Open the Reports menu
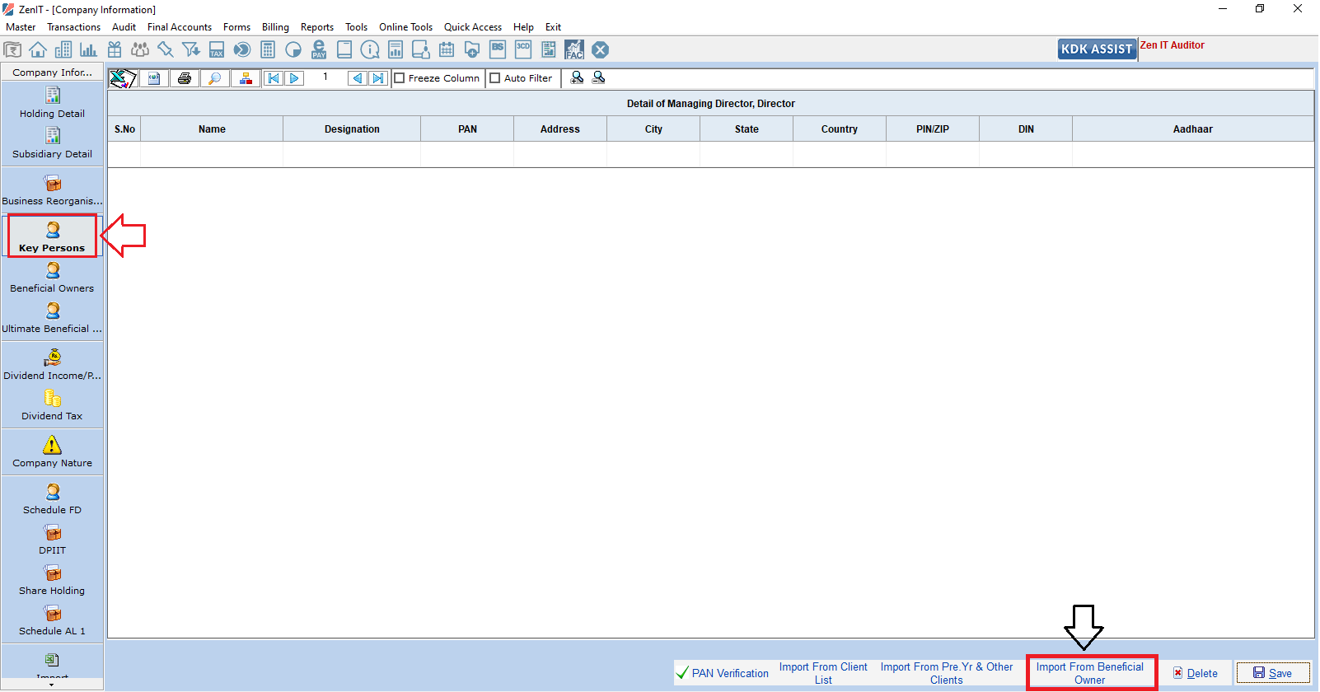Screen dimensions: 1320x692 coord(317,27)
